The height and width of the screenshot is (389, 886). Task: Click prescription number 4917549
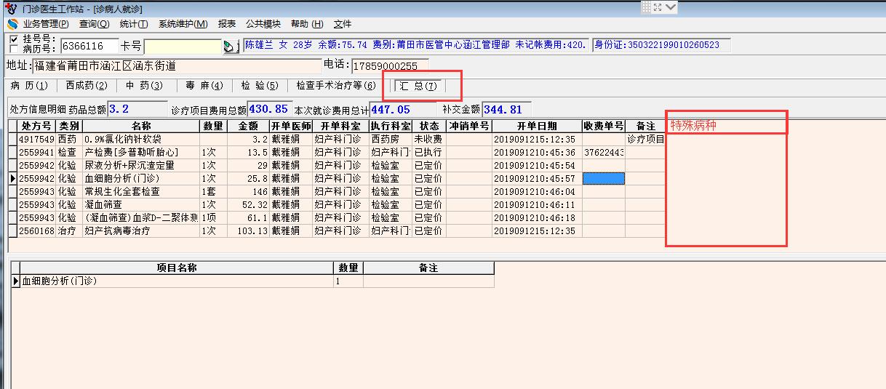pyautogui.click(x=36, y=139)
